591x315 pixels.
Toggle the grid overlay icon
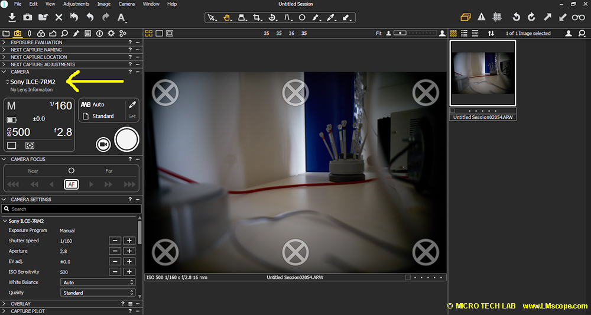coord(497,17)
